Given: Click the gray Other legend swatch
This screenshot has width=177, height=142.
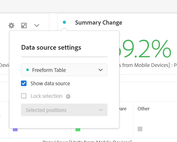Looking at the screenshot, I should click(140, 129).
